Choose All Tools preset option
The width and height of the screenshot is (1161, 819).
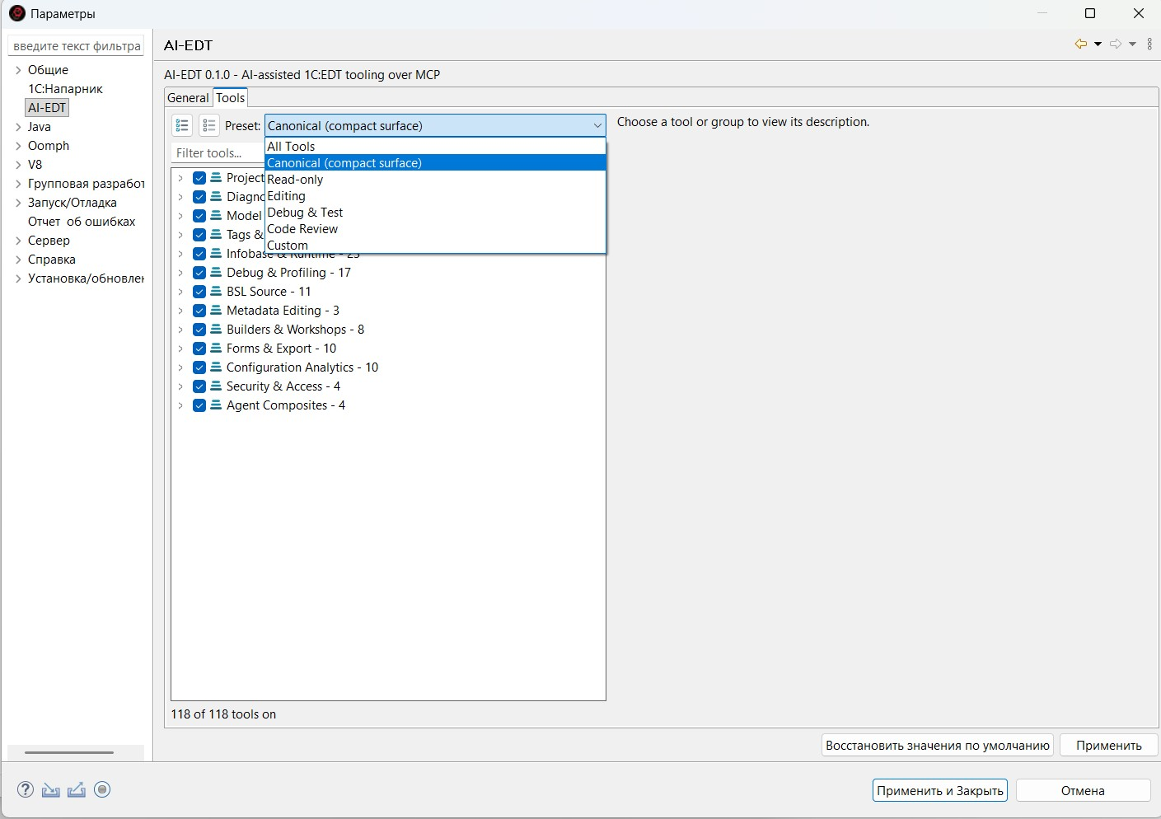coord(435,146)
